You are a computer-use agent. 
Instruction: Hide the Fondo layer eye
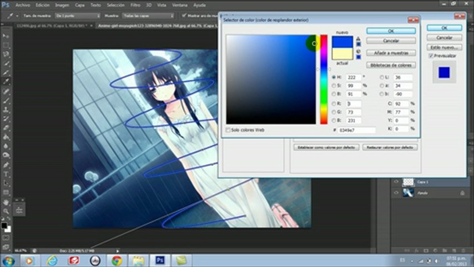(x=396, y=193)
